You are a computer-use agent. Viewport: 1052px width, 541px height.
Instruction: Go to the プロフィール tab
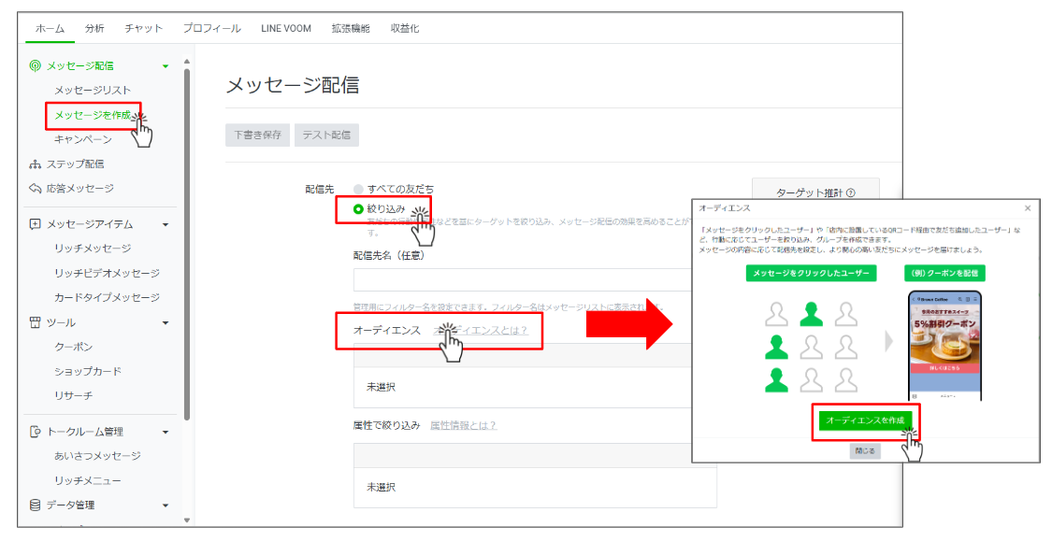[212, 28]
